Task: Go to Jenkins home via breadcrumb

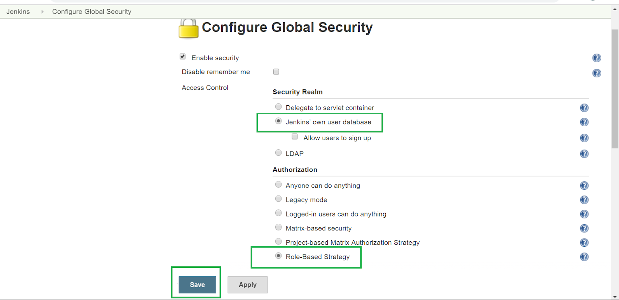Action: click(18, 12)
